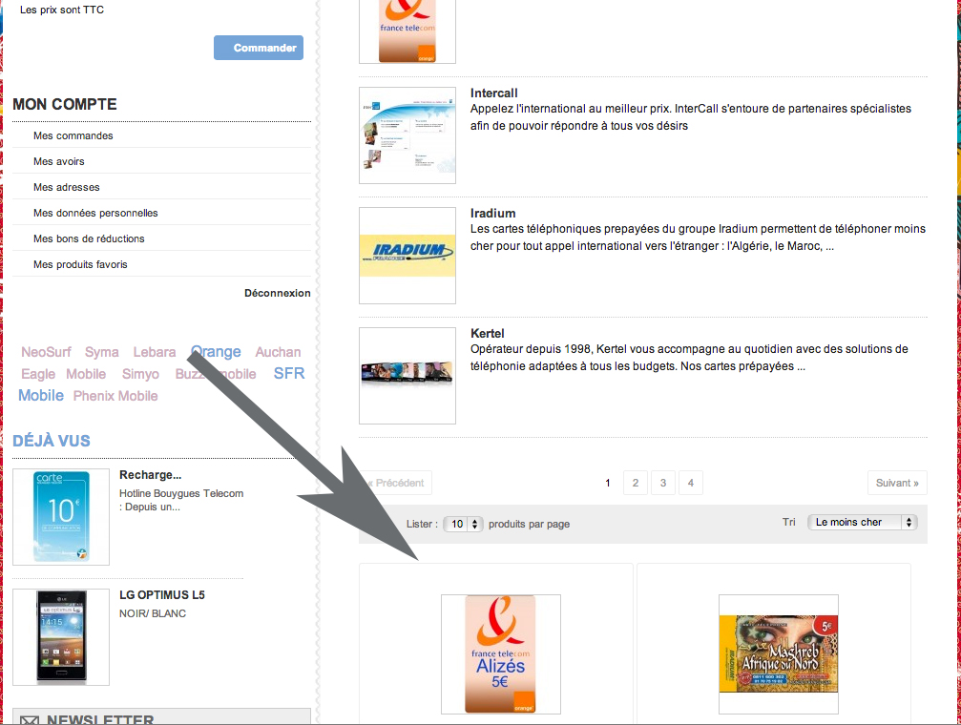961x725 pixels.
Task: Select the NeoSurf tag
Action: click(x=46, y=352)
